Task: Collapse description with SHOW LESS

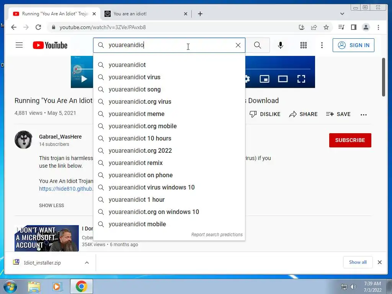Action: 52,206
